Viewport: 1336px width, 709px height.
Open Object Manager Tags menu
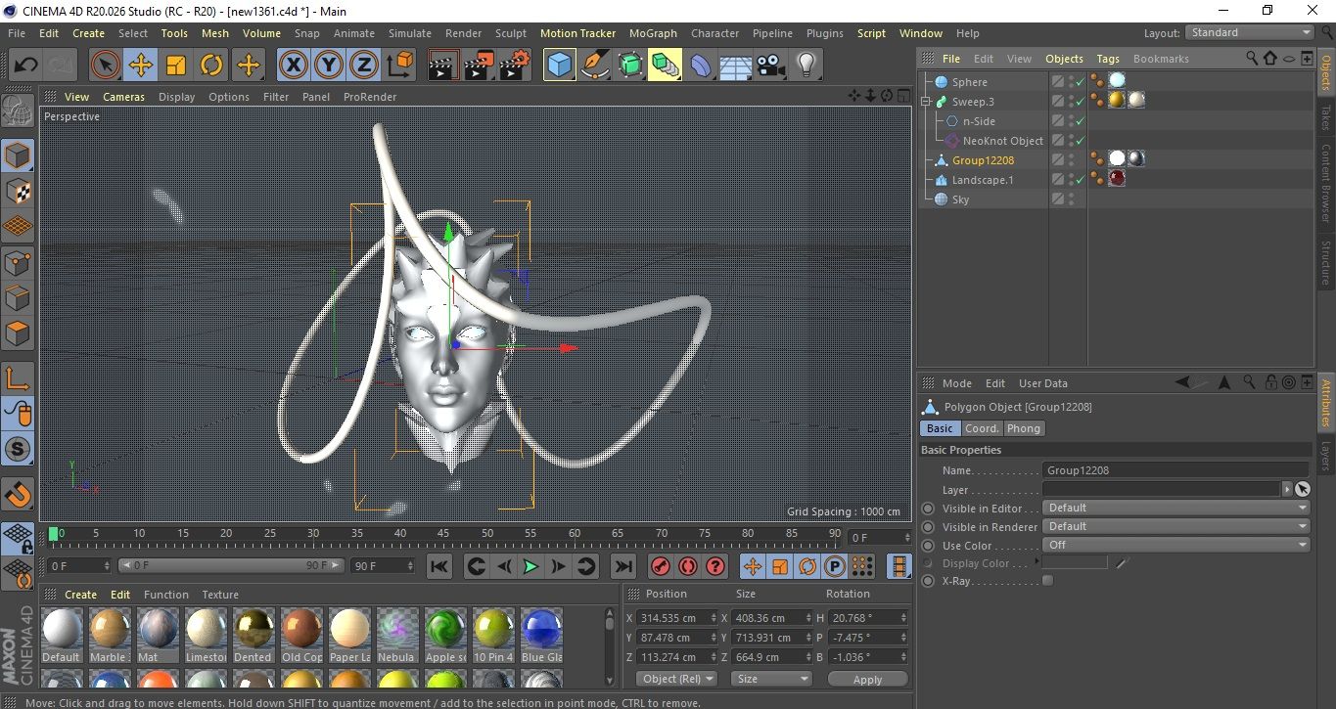tap(1108, 59)
